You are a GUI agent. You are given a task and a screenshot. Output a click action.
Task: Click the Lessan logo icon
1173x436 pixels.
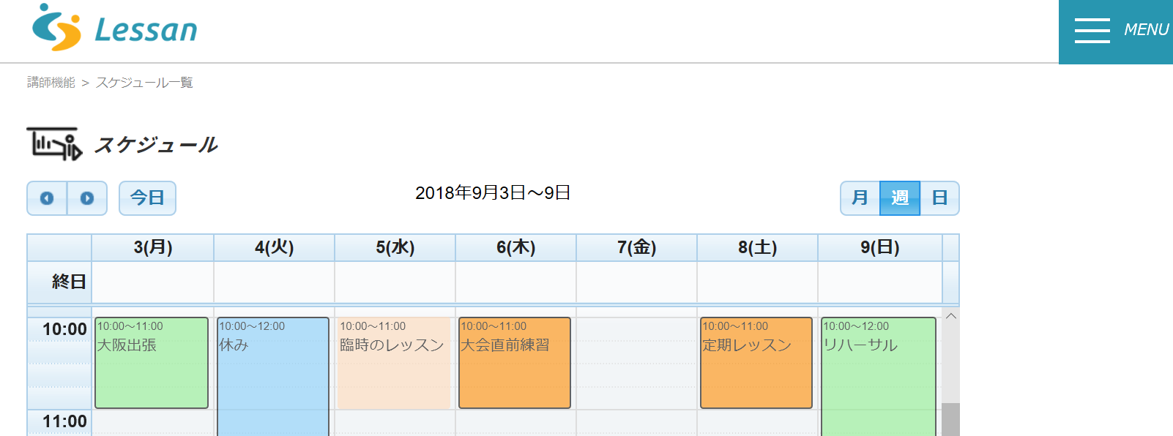(x=56, y=27)
